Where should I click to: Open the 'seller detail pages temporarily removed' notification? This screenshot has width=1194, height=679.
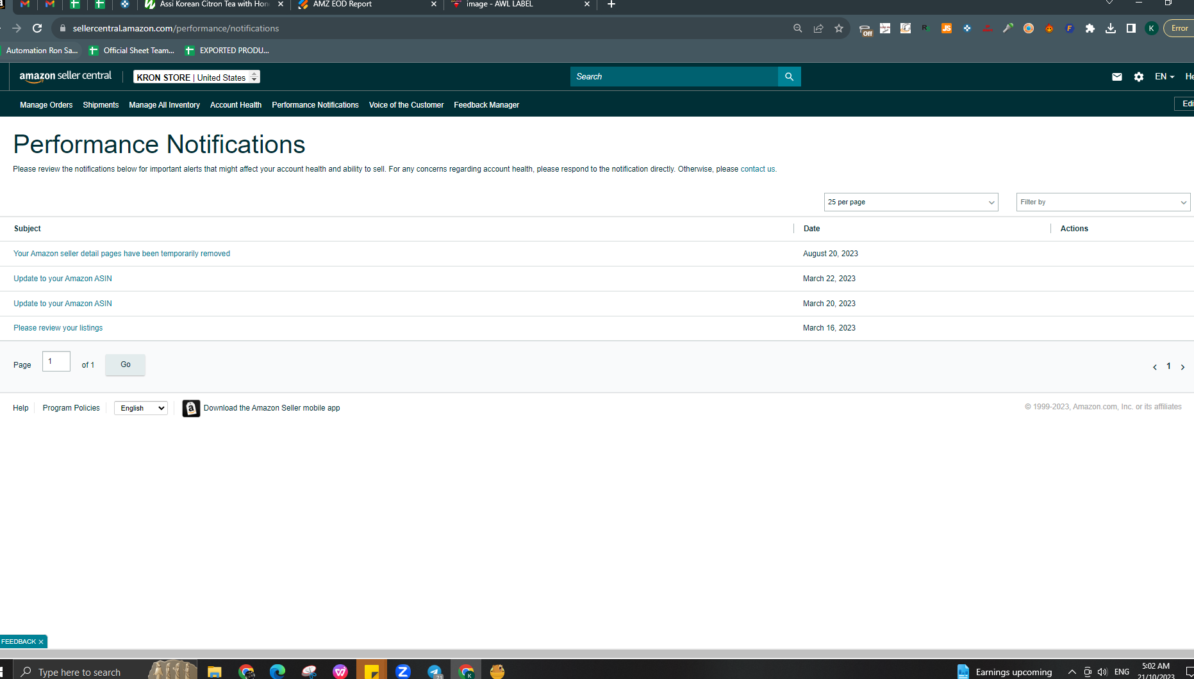pos(122,254)
